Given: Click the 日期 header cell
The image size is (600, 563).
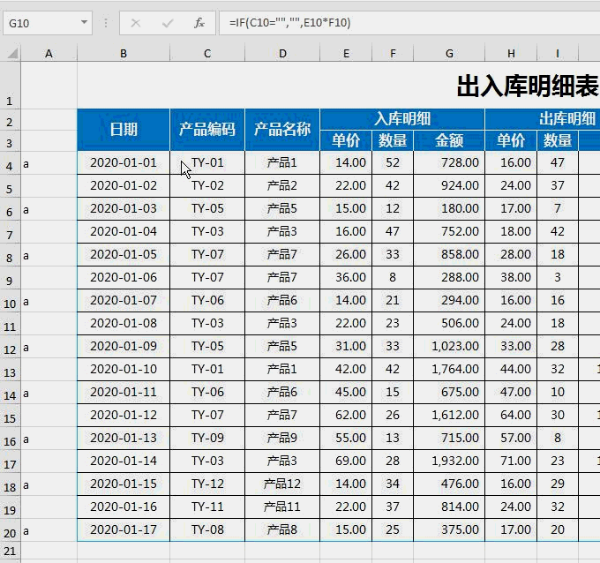Looking at the screenshot, I should [124, 130].
